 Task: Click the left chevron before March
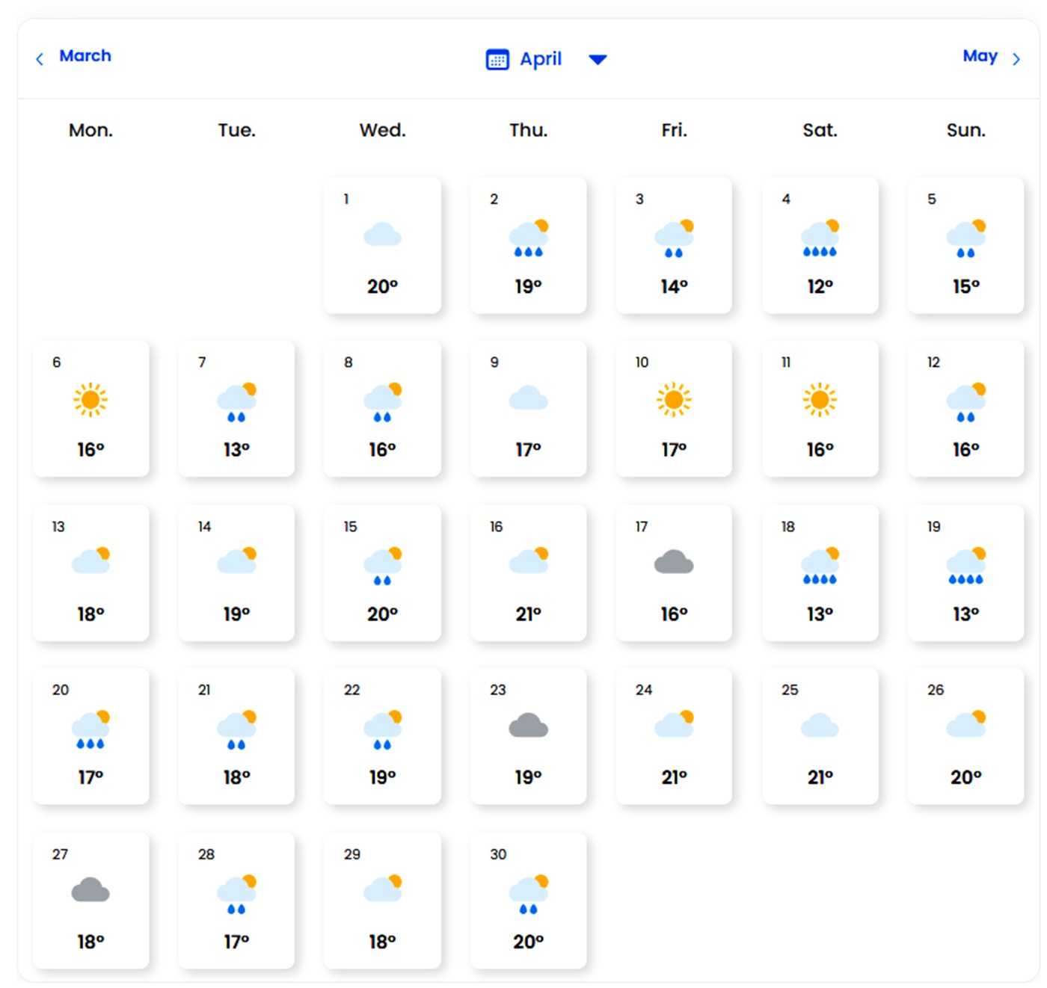tap(40, 59)
